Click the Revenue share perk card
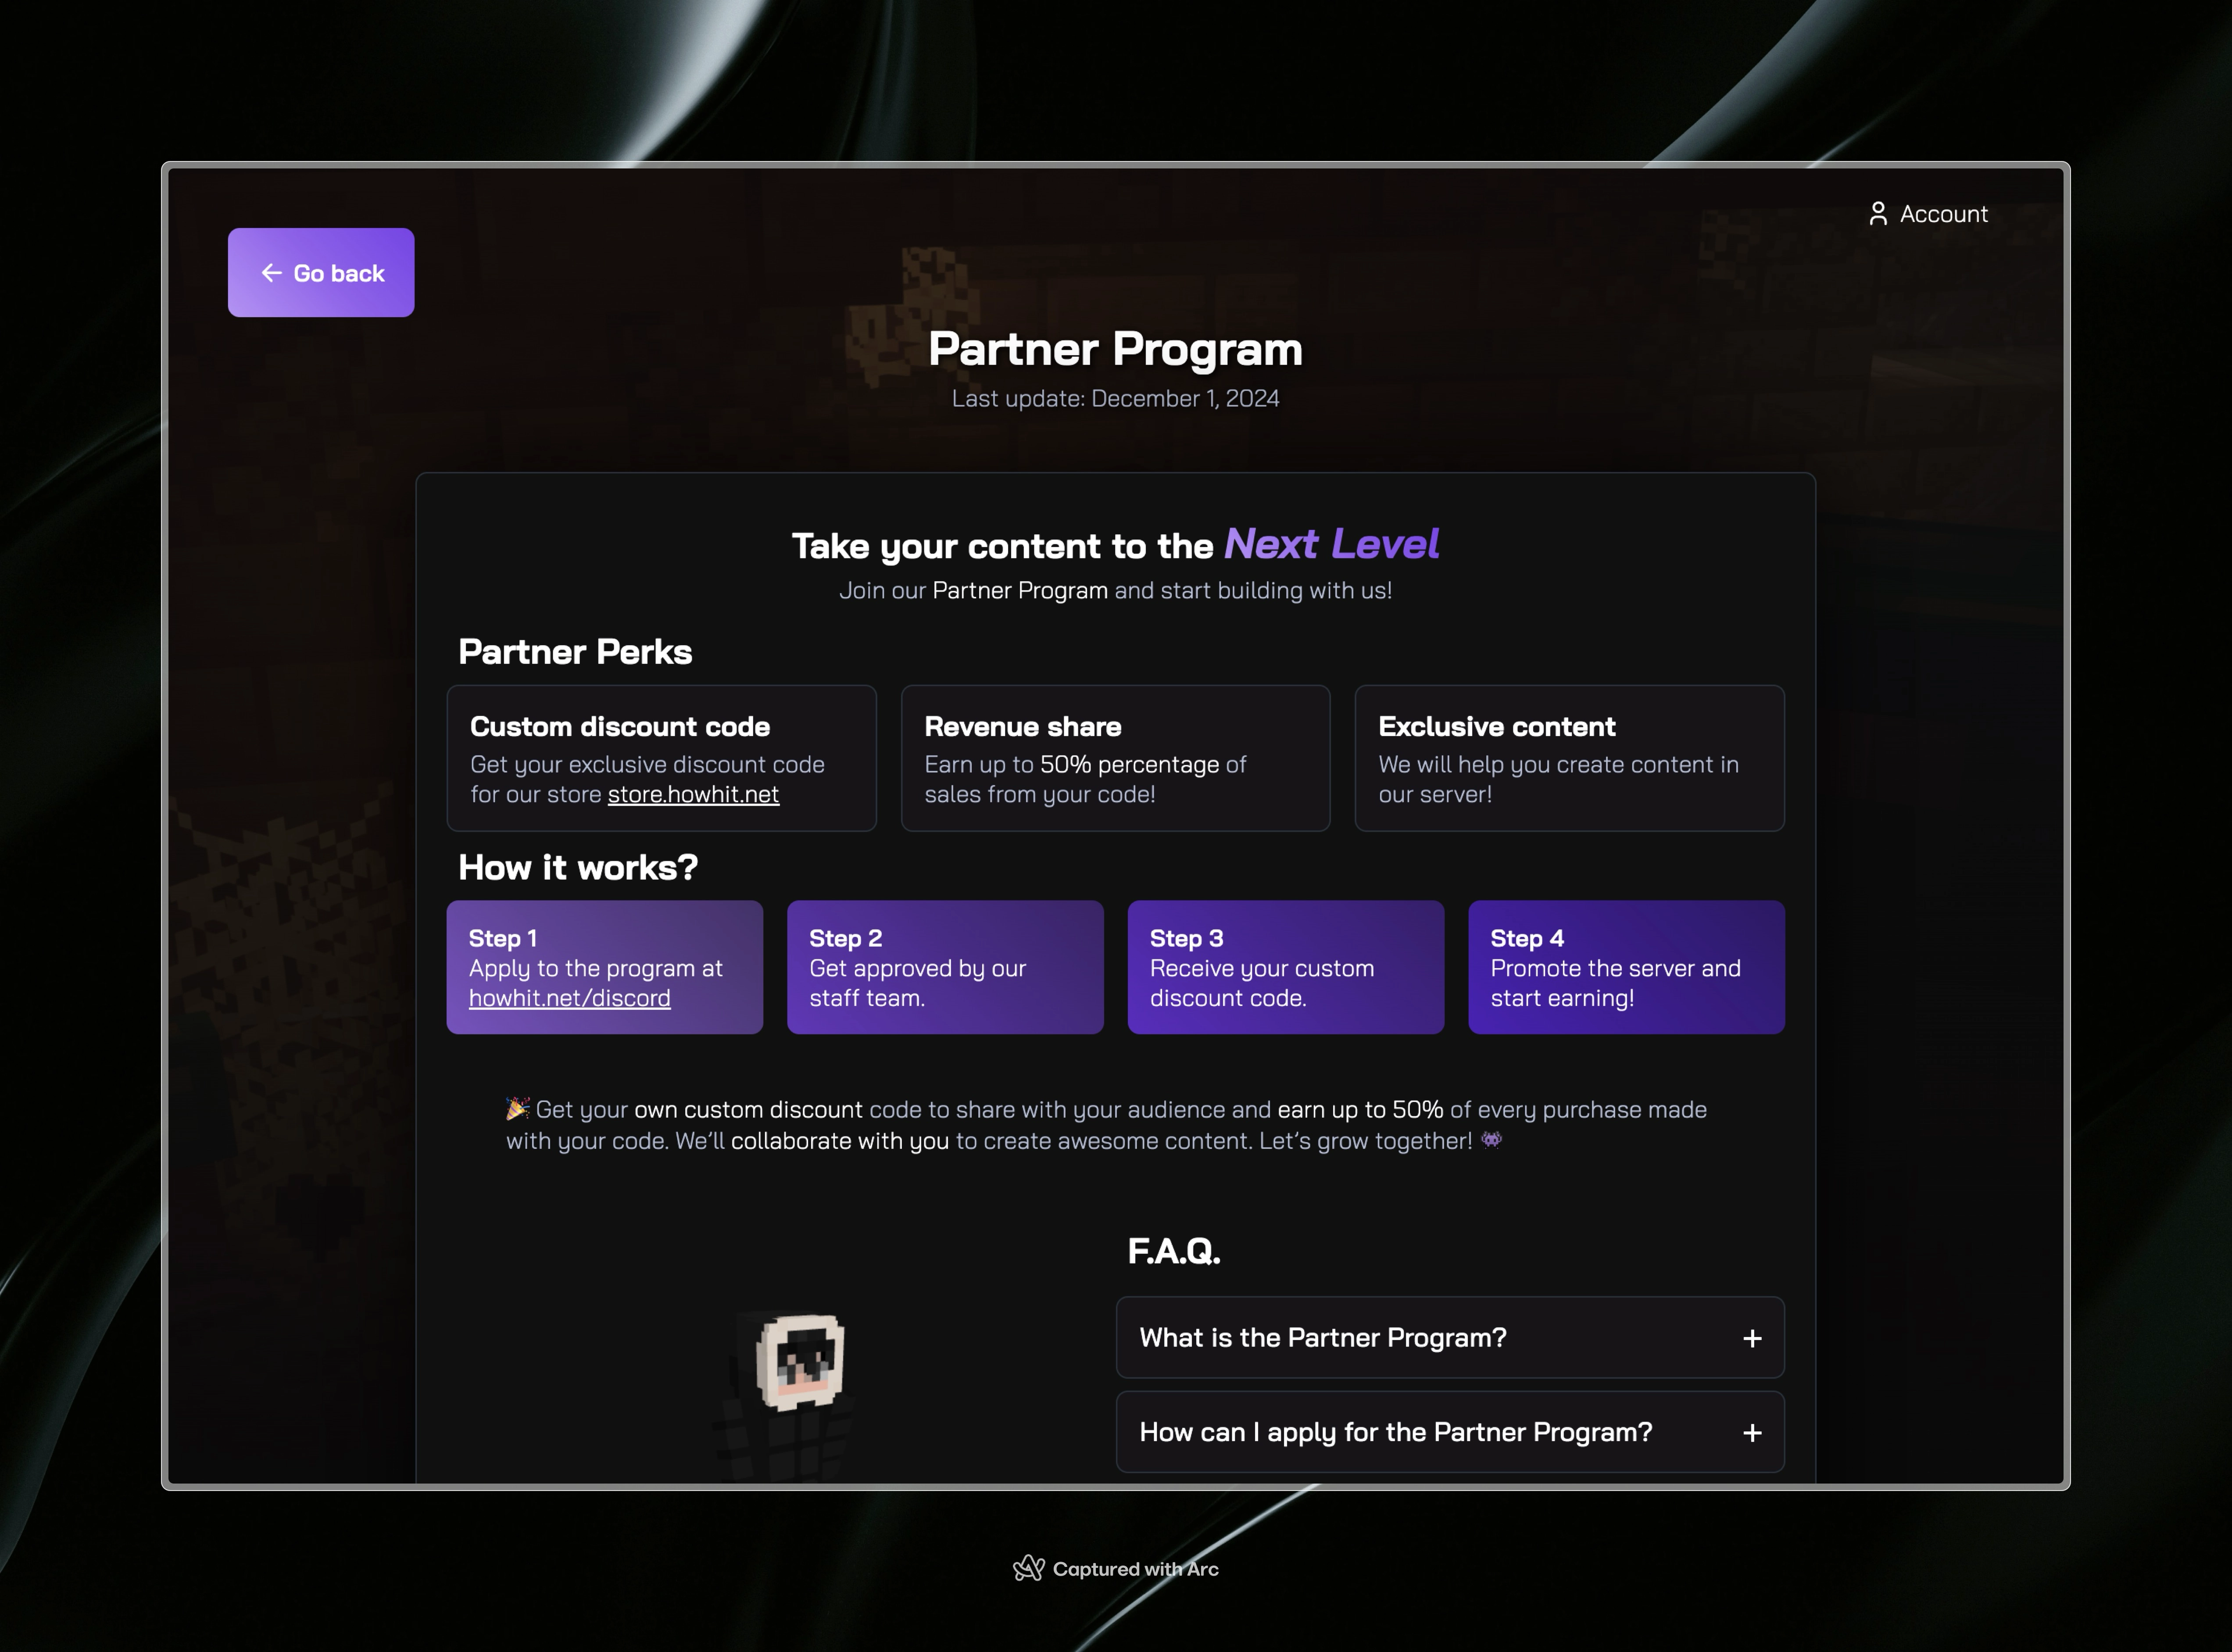The width and height of the screenshot is (2232, 1652). [x=1115, y=758]
